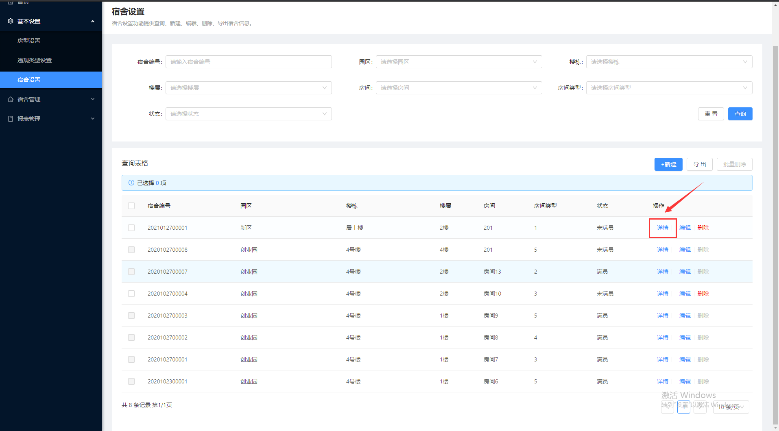The width and height of the screenshot is (779, 431).
Task: Check the row 2020102700001 checkbox
Action: 131,359
